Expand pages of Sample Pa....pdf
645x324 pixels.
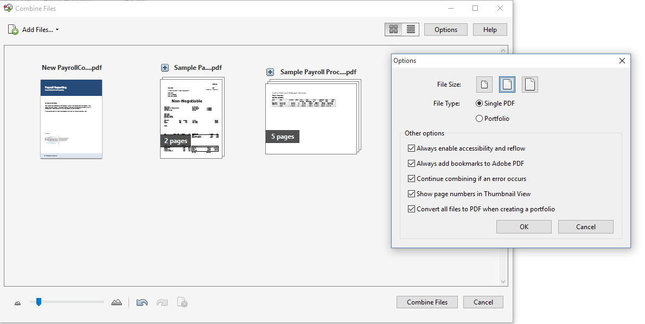coord(164,67)
